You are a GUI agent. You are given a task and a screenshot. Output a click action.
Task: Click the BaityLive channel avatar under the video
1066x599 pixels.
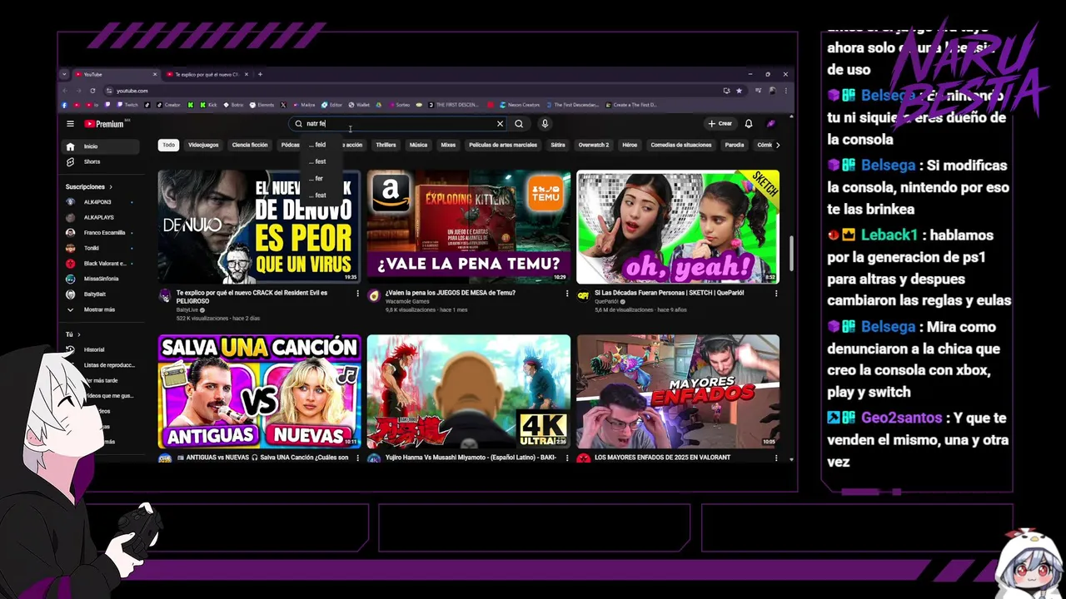click(165, 296)
